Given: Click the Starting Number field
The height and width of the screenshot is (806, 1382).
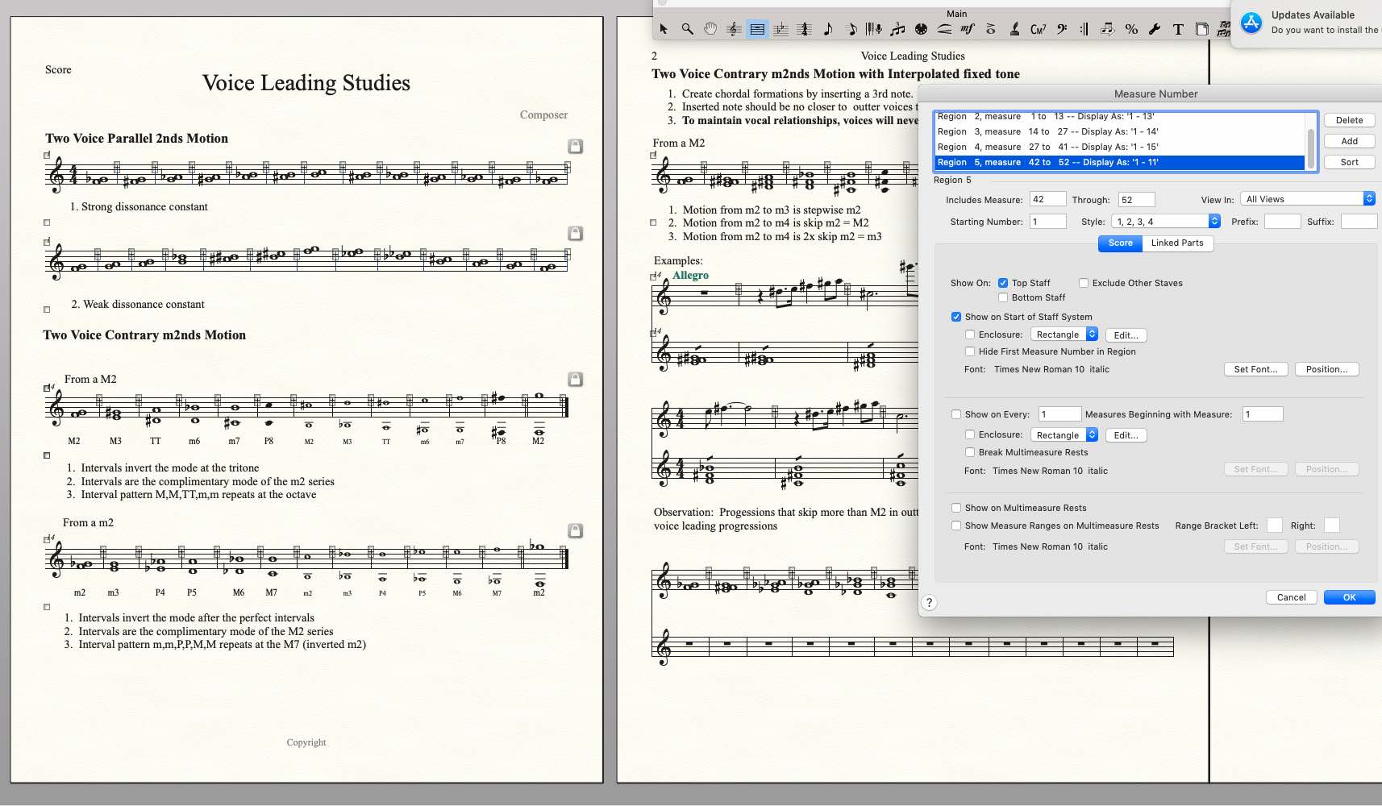Looking at the screenshot, I should 1047,222.
